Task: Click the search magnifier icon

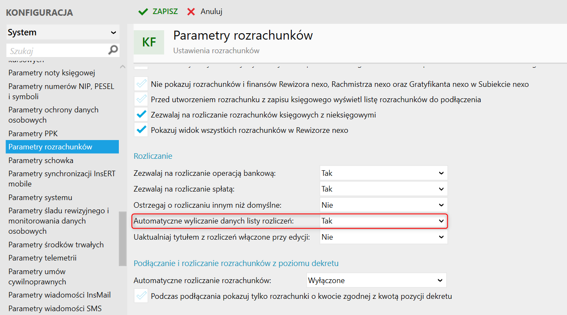Action: click(113, 50)
